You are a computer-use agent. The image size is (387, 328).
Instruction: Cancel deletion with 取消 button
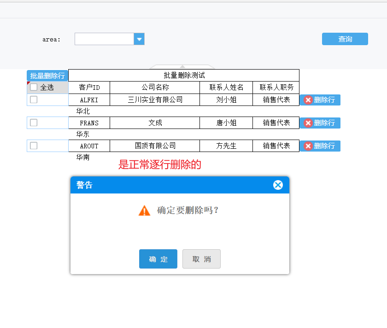[201, 259]
